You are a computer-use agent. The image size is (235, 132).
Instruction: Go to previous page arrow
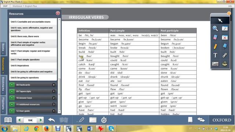19,120
